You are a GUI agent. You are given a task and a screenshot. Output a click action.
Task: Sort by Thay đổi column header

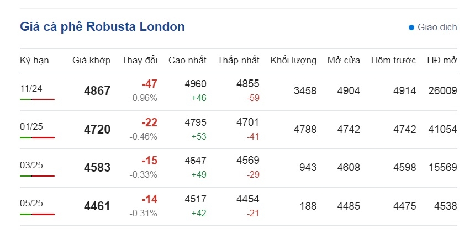(x=140, y=60)
